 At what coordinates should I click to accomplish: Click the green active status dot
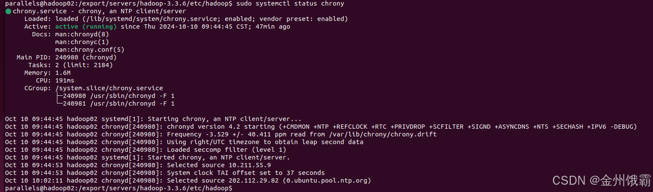9,11
